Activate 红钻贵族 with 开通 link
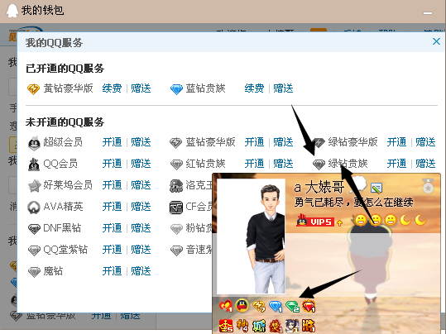446x334 pixels. 254,164
